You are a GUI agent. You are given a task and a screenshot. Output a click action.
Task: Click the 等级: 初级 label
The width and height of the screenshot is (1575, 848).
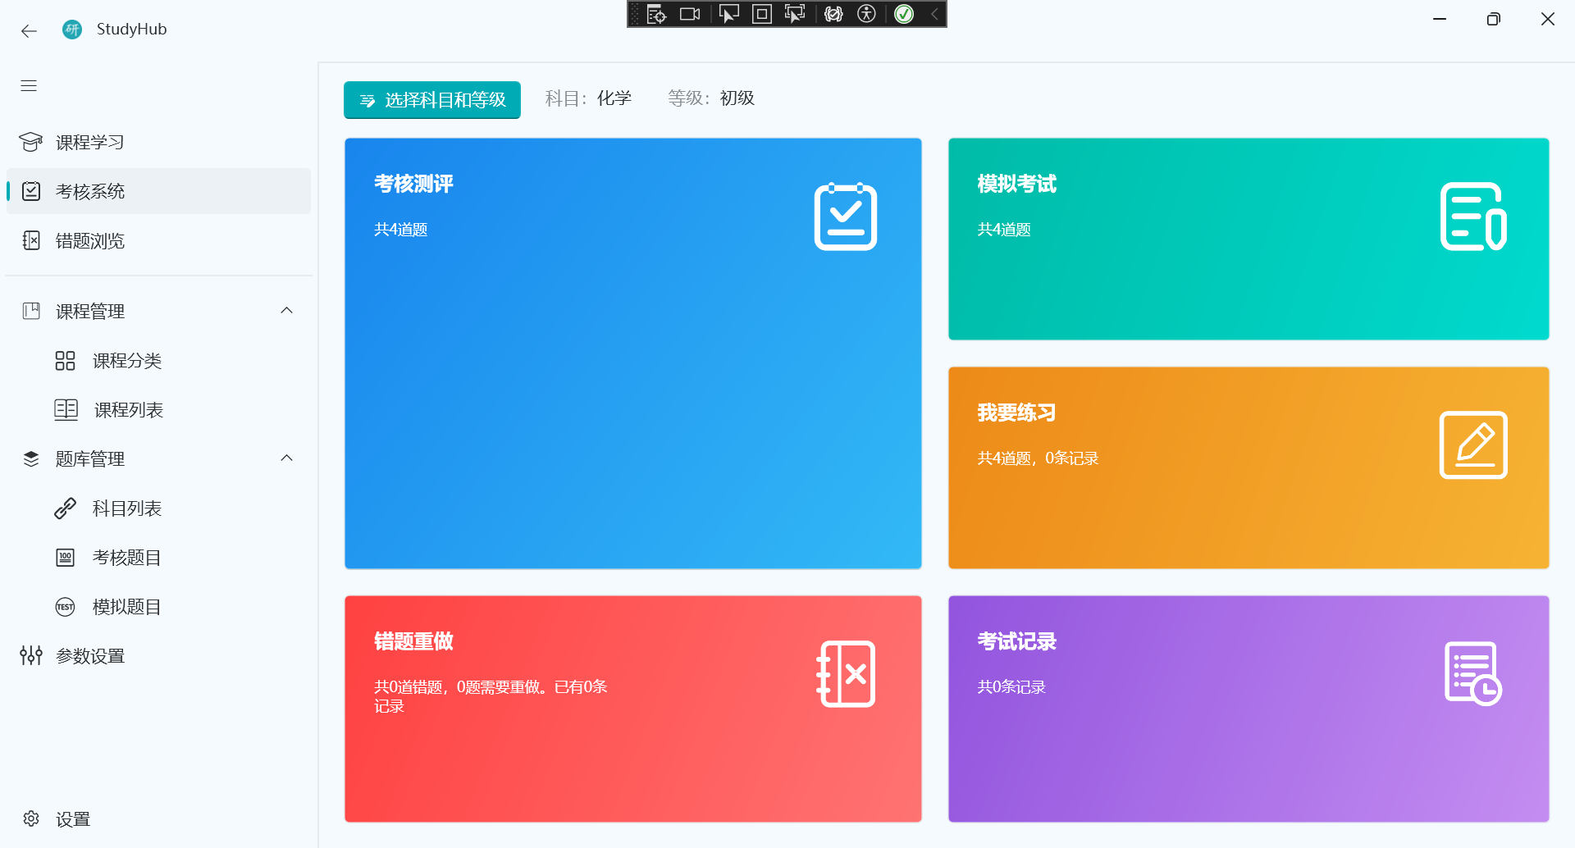(711, 98)
